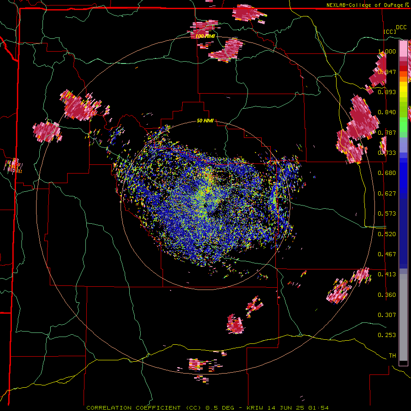
Task: Click the 0.573 scale value
Action: click(x=387, y=213)
